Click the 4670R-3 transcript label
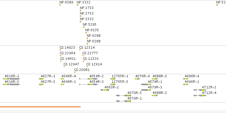 click(x=134, y=93)
